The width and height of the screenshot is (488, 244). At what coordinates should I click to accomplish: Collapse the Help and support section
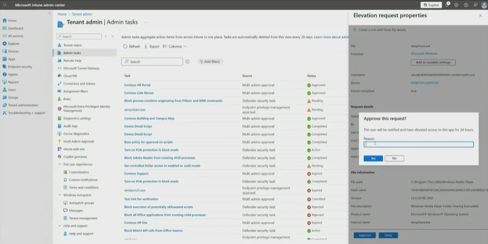(60, 226)
